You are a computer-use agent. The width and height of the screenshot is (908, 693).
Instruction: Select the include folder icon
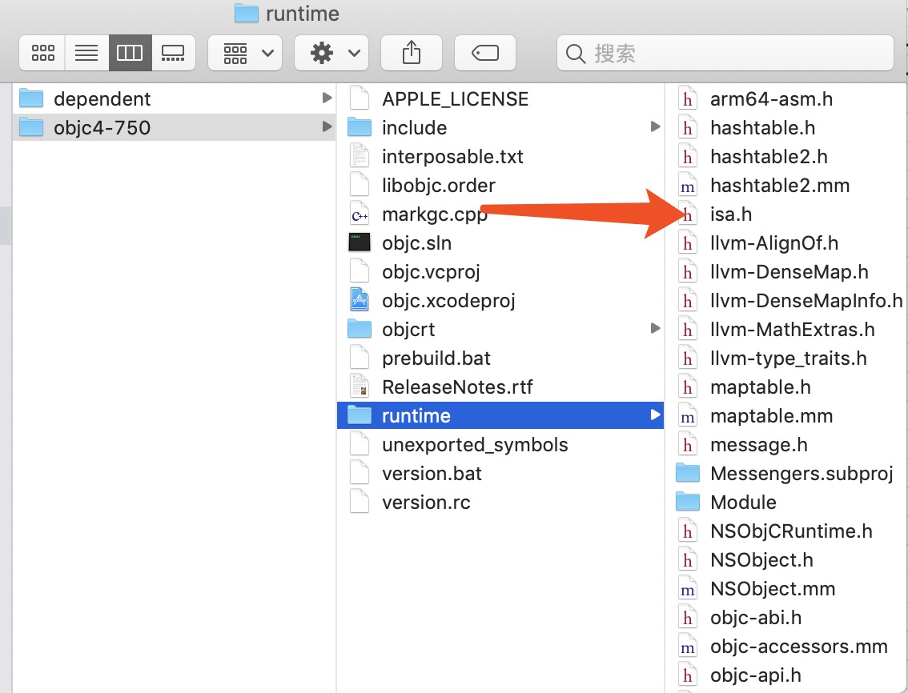pos(360,127)
